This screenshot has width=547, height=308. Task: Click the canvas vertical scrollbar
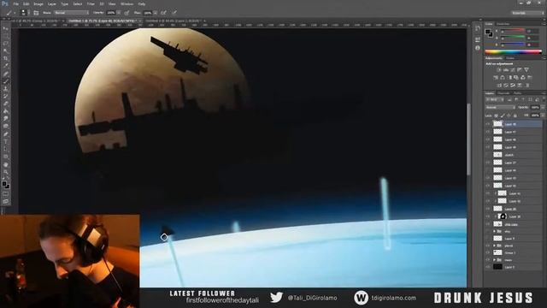pos(469,139)
